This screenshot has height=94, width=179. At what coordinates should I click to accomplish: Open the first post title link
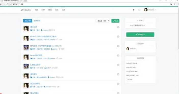[34, 27]
